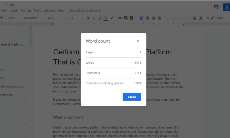
Task: Open the Format menu
Action: point(26,11)
